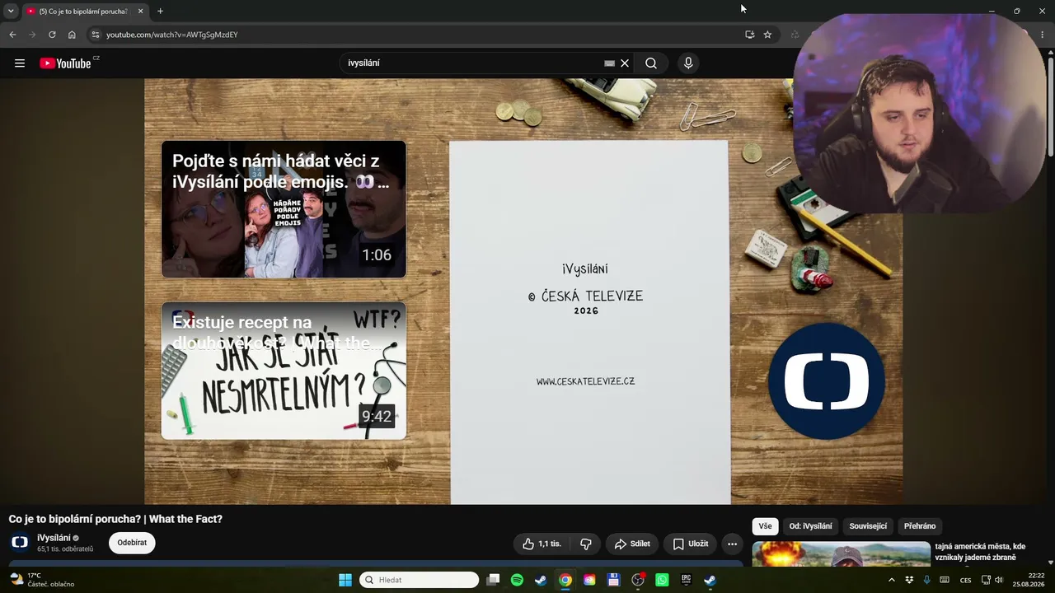Open Chrome from the taskbar

(x=565, y=580)
